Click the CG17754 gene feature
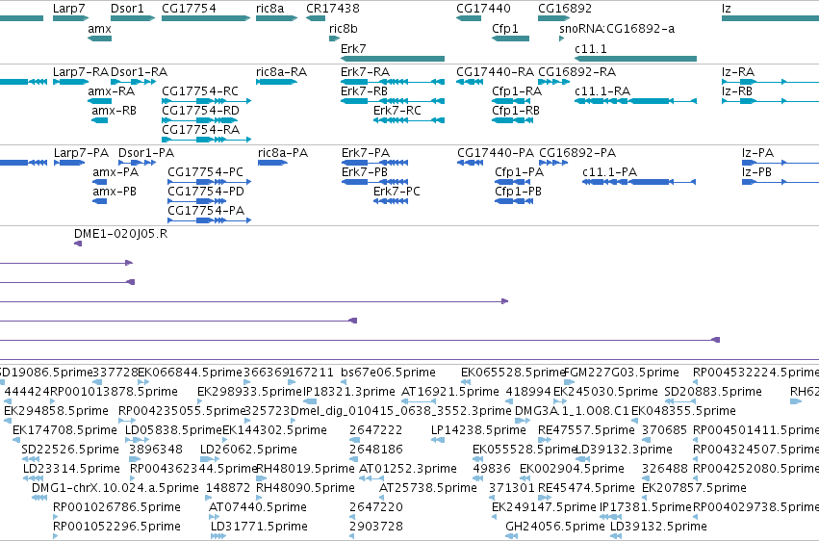 [206, 18]
